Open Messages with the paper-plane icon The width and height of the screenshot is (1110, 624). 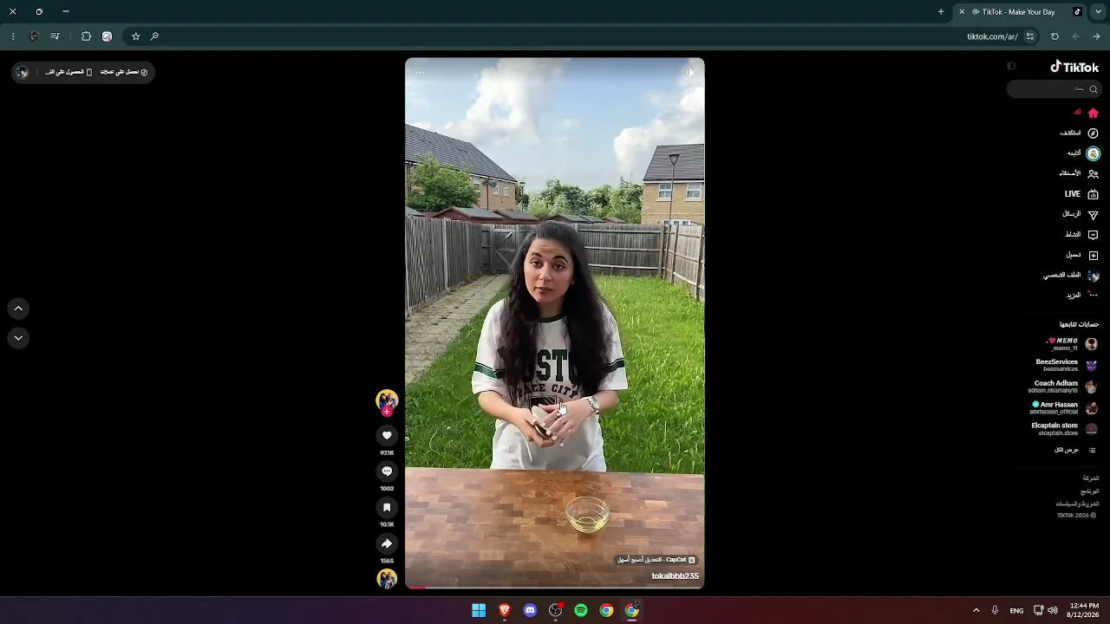pos(1081,214)
